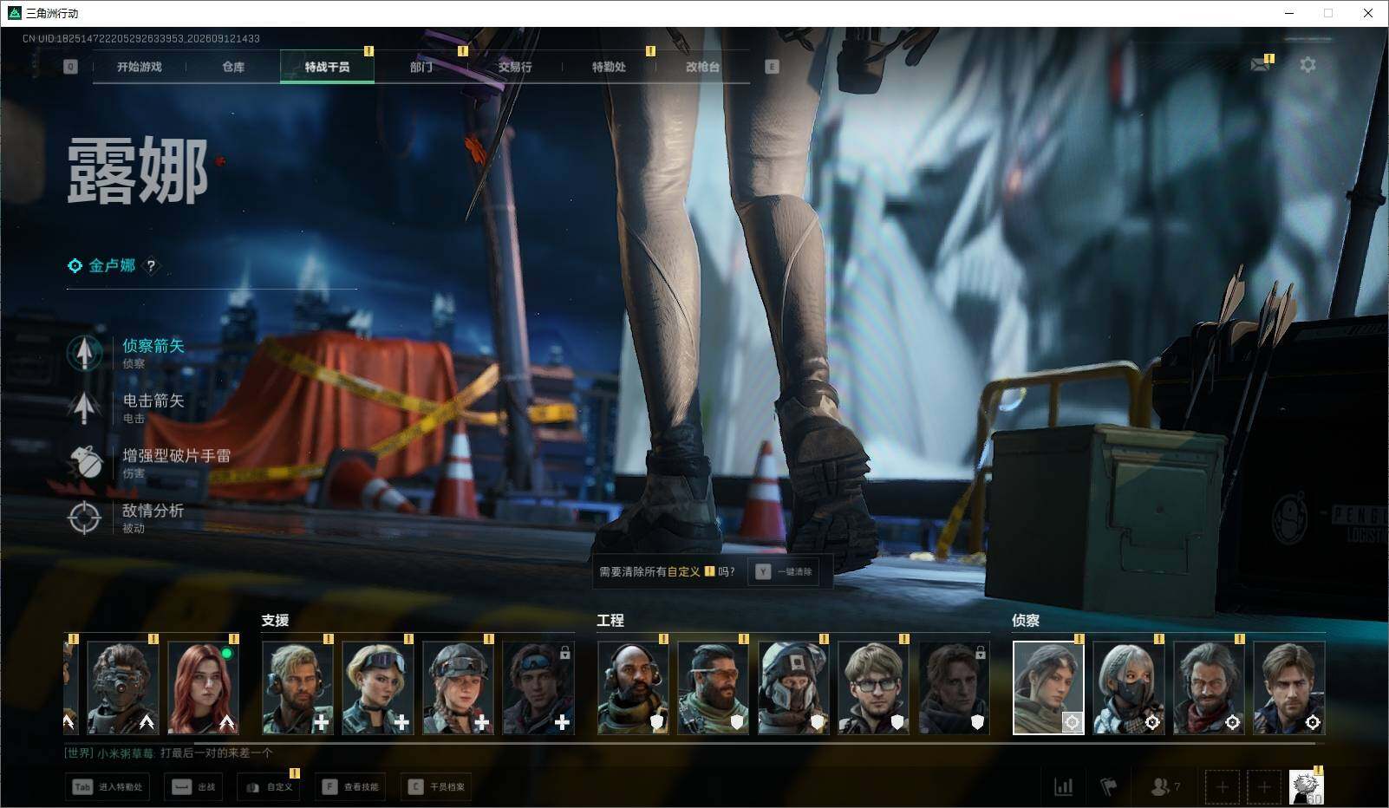1389x808 pixels.
Task: Select the brown-haired recon operator after the gray-bearded one
Action: point(1288,688)
